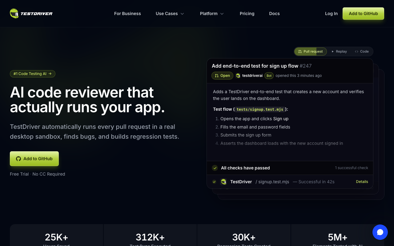Open the chat support bubble
394x246 pixels.
click(x=380, y=232)
